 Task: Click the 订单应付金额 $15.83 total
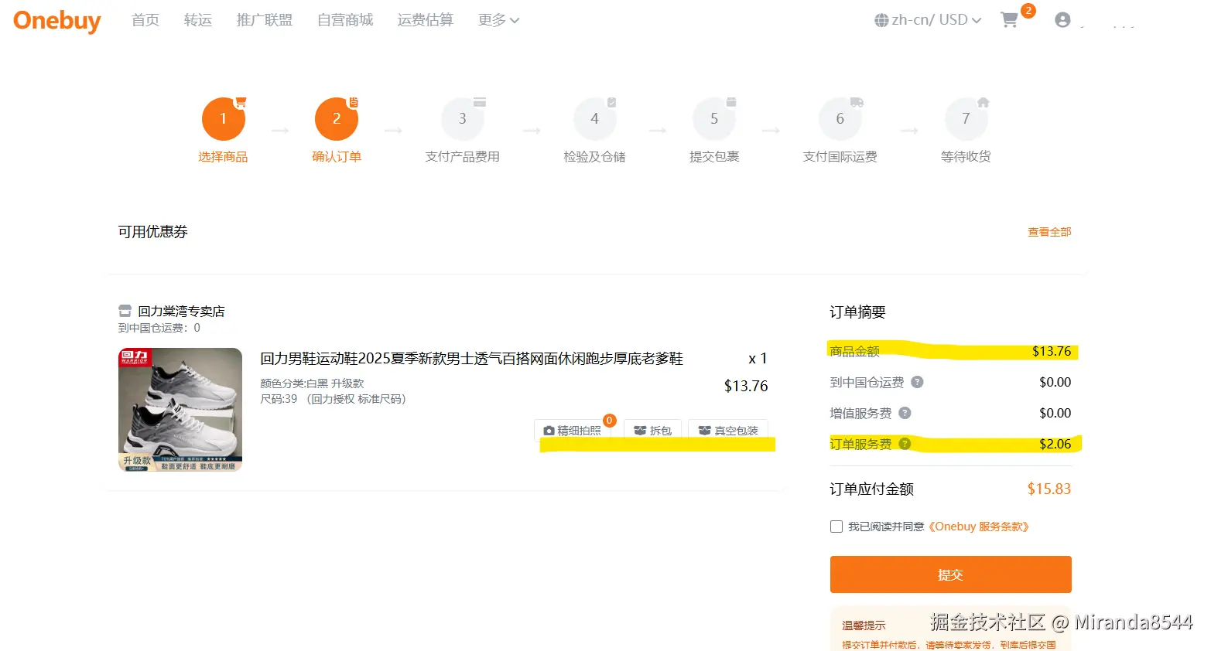(x=1049, y=489)
